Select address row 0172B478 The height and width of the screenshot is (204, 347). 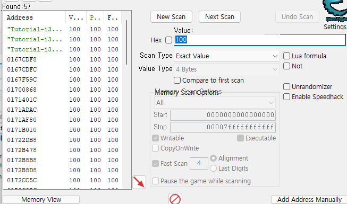[63, 150]
